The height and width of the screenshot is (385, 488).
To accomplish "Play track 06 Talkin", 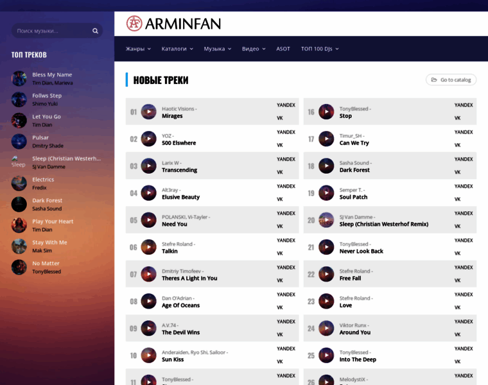I will [x=149, y=247].
